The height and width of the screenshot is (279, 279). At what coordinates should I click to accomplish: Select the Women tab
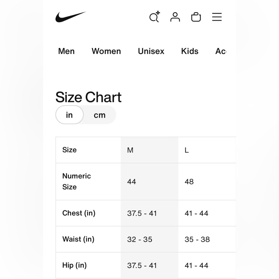[106, 51]
